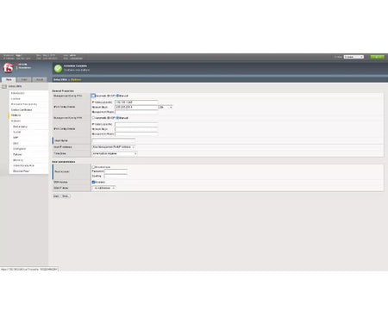Open the About tab

point(40,79)
